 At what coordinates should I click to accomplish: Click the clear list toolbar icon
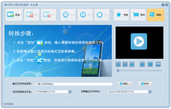click(49, 15)
